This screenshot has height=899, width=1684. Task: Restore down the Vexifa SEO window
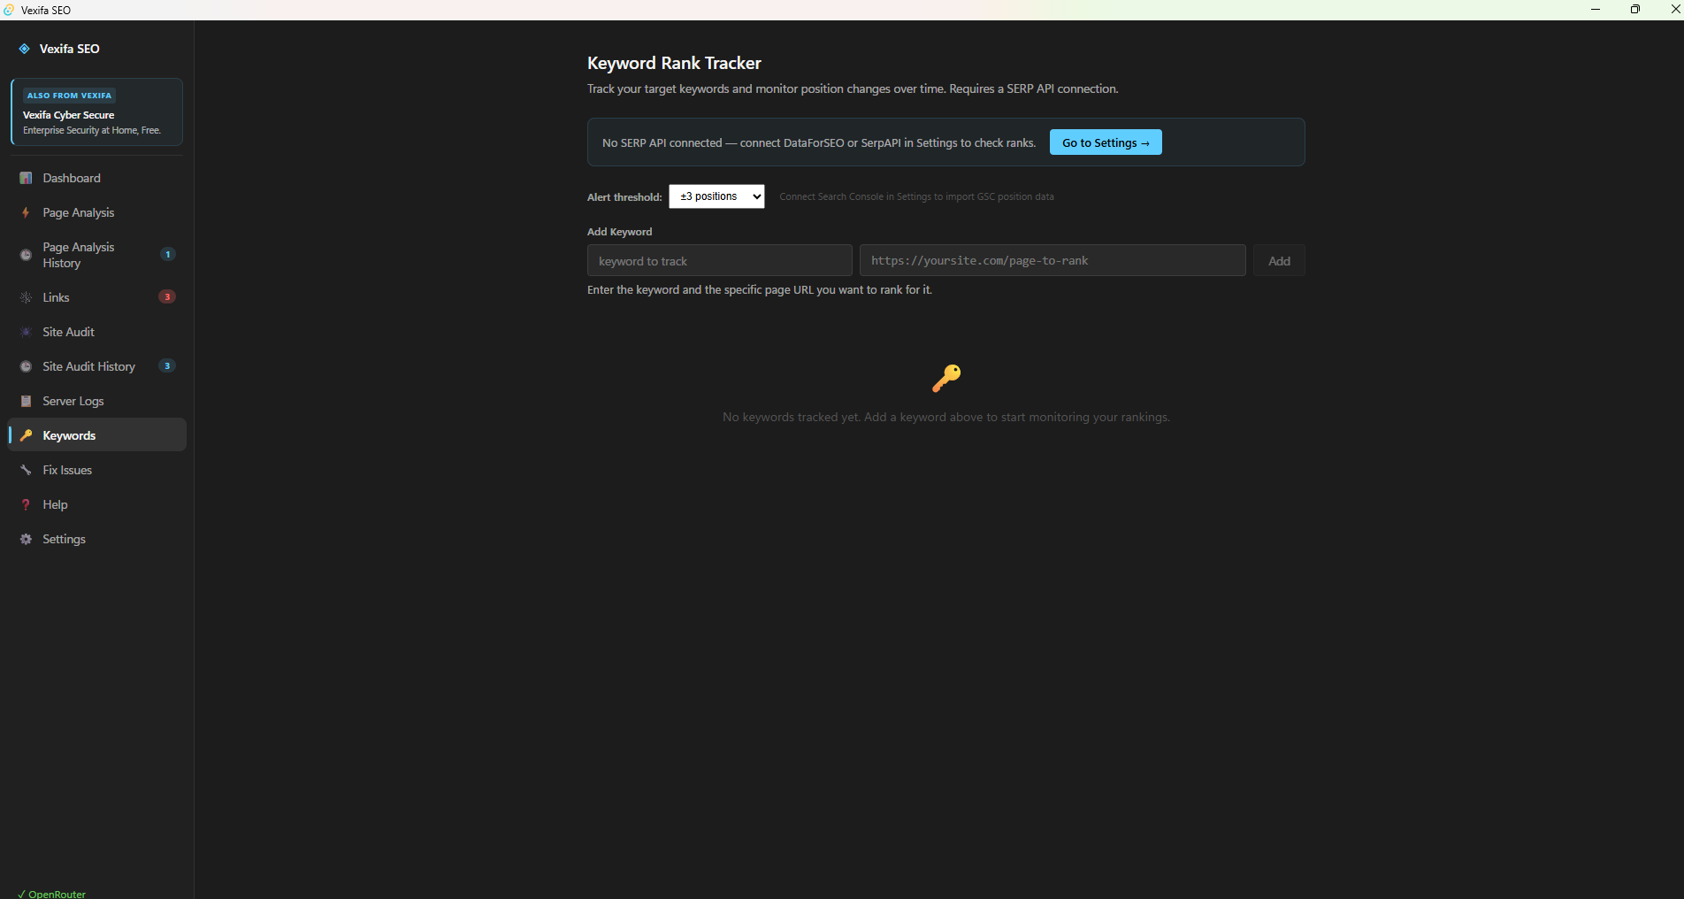[x=1635, y=10]
